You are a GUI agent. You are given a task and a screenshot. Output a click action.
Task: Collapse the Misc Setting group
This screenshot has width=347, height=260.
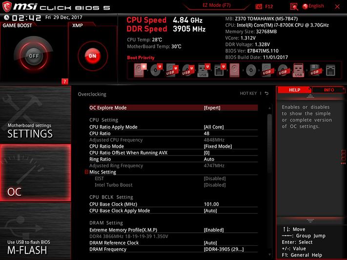pyautogui.click(x=86, y=172)
